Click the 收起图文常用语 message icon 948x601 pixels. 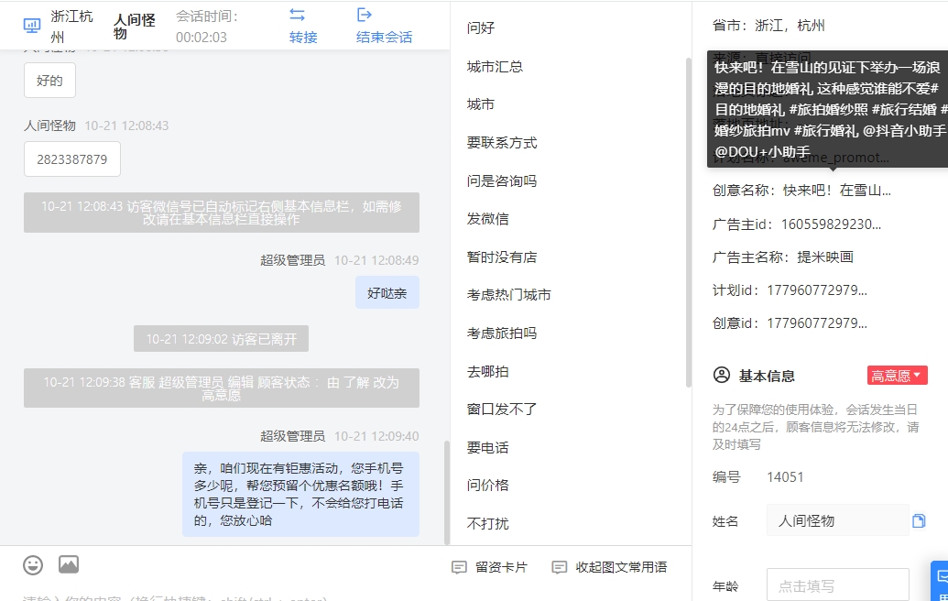click(x=560, y=567)
